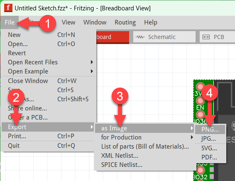Export image as PDF...
The width and height of the screenshot is (235, 181).
point(210,157)
